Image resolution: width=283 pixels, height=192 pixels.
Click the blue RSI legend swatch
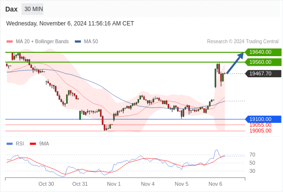pyautogui.click(x=10, y=144)
